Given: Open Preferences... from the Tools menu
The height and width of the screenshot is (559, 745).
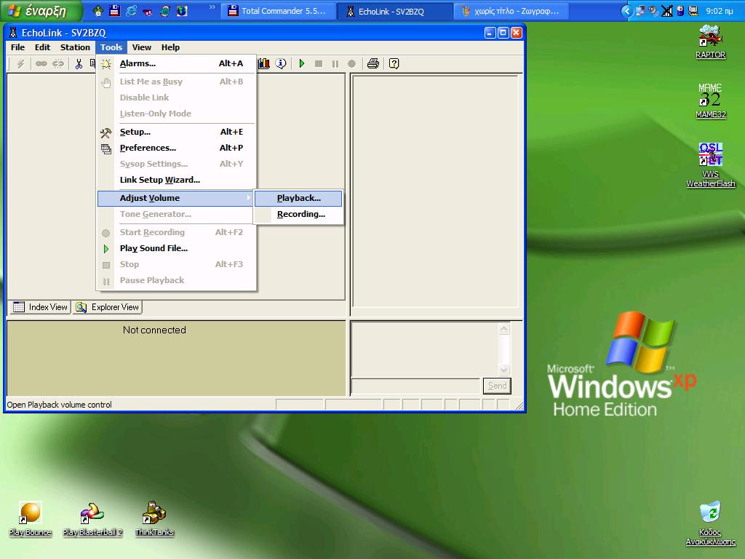Looking at the screenshot, I should coord(176,148).
